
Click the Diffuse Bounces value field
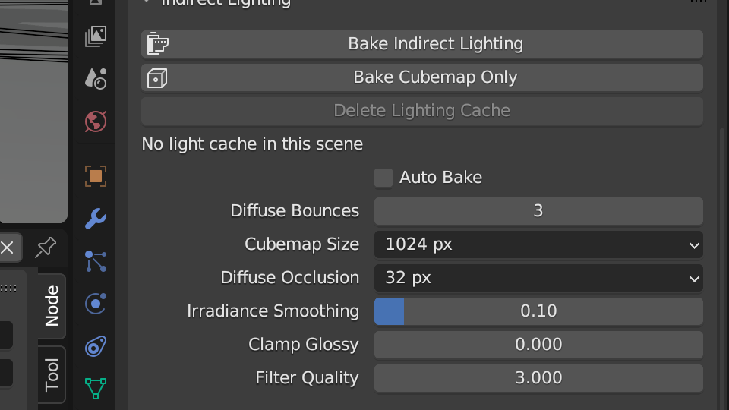pyautogui.click(x=538, y=211)
